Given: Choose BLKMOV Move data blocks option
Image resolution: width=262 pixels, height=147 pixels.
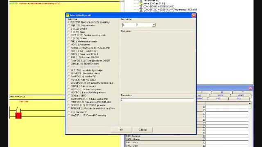Looking at the screenshot, I should [69, 73].
